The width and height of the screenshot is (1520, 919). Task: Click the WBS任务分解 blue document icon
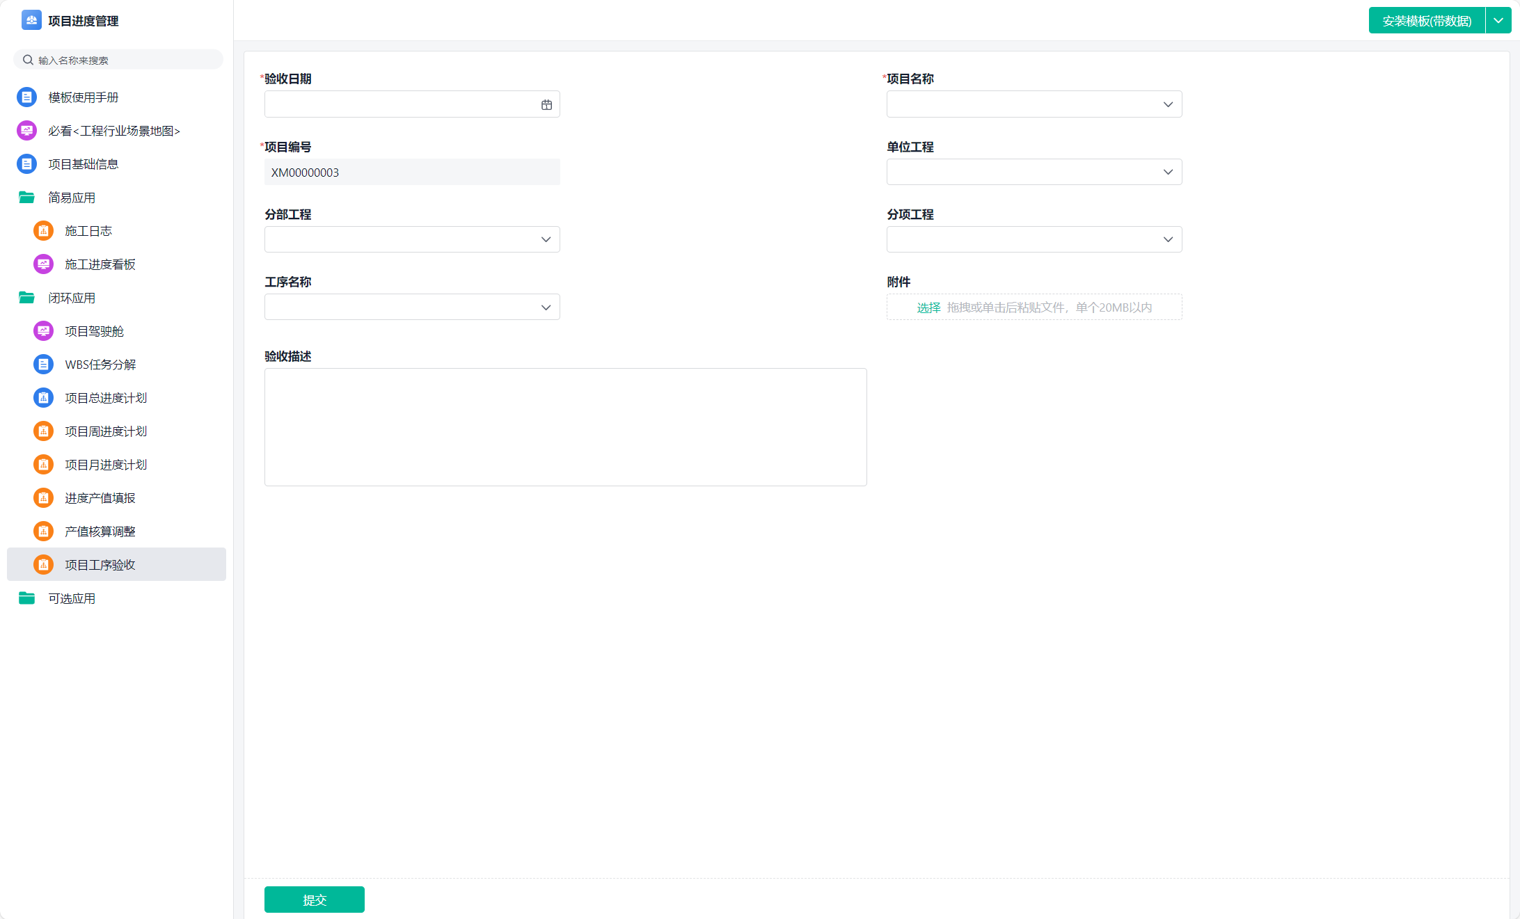click(43, 365)
